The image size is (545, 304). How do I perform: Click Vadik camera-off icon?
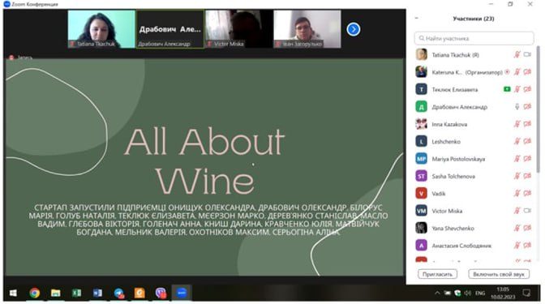point(527,194)
